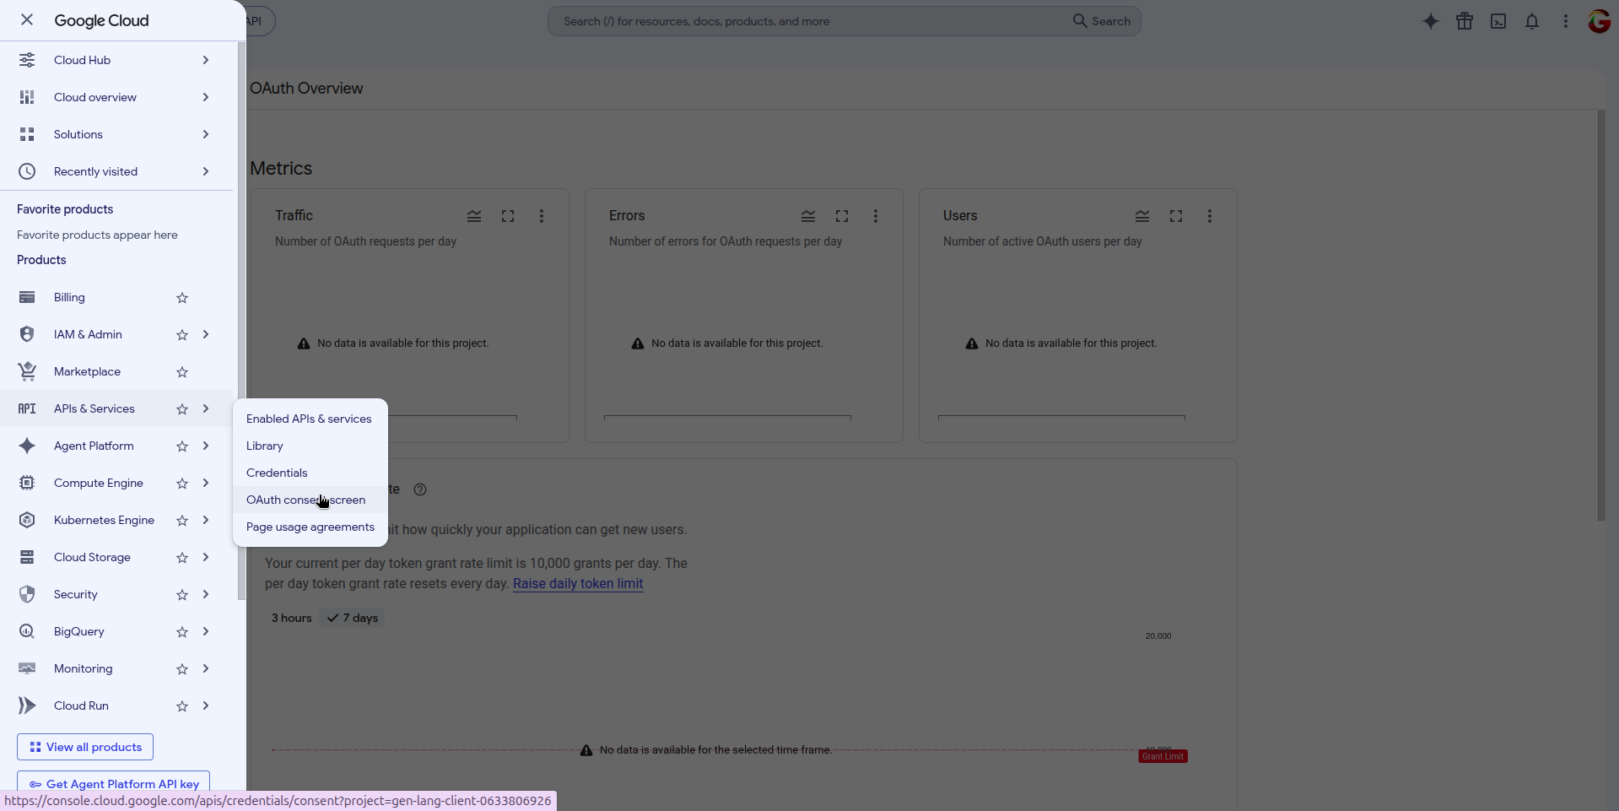The image size is (1619, 811).
Task: Open Gemini sparkle assistant in top bar
Action: point(1431,21)
